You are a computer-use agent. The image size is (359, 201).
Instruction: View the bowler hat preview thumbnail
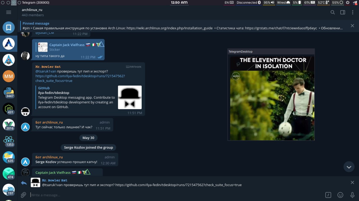(x=130, y=97)
